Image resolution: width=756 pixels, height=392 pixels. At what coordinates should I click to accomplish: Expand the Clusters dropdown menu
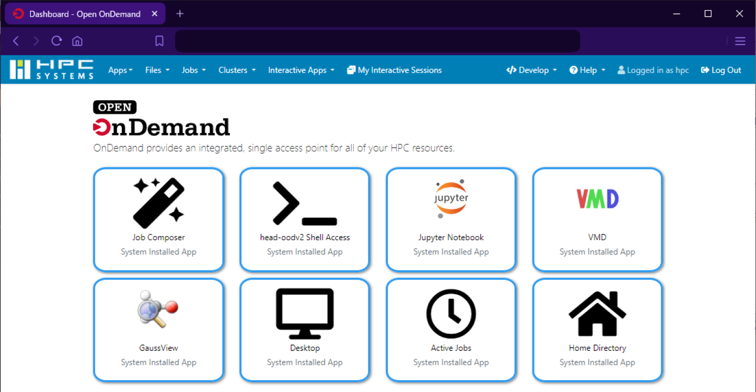click(x=237, y=70)
